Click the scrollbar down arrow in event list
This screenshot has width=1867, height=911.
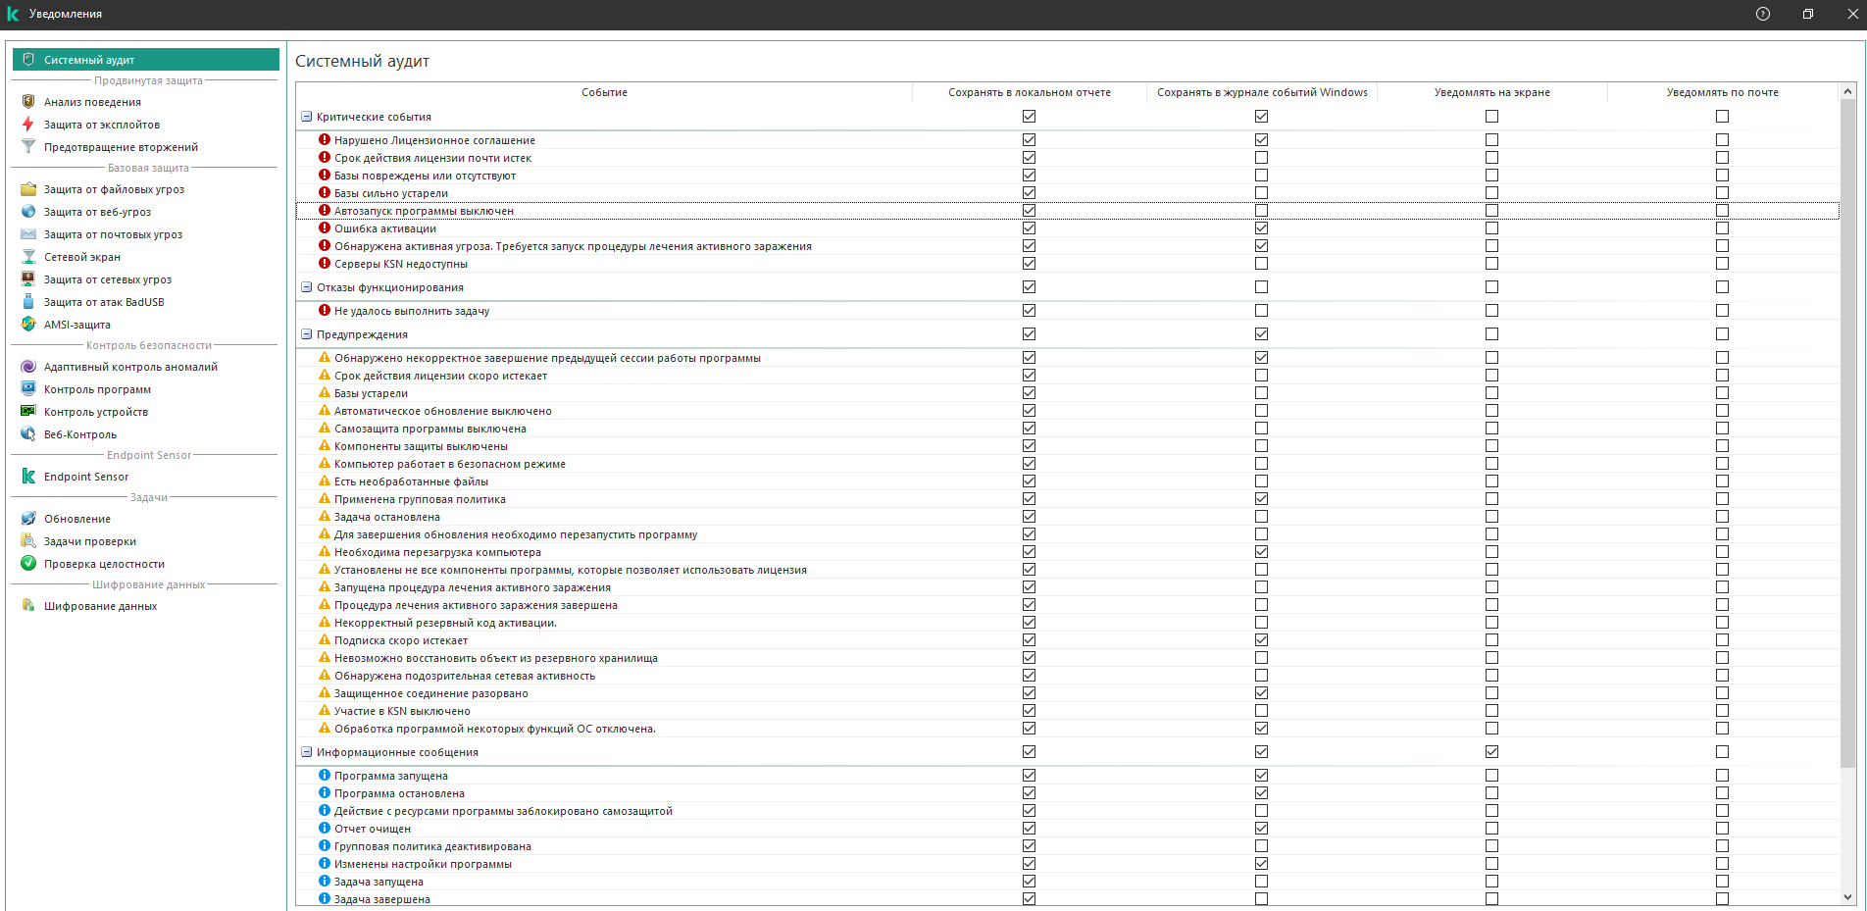1848,897
